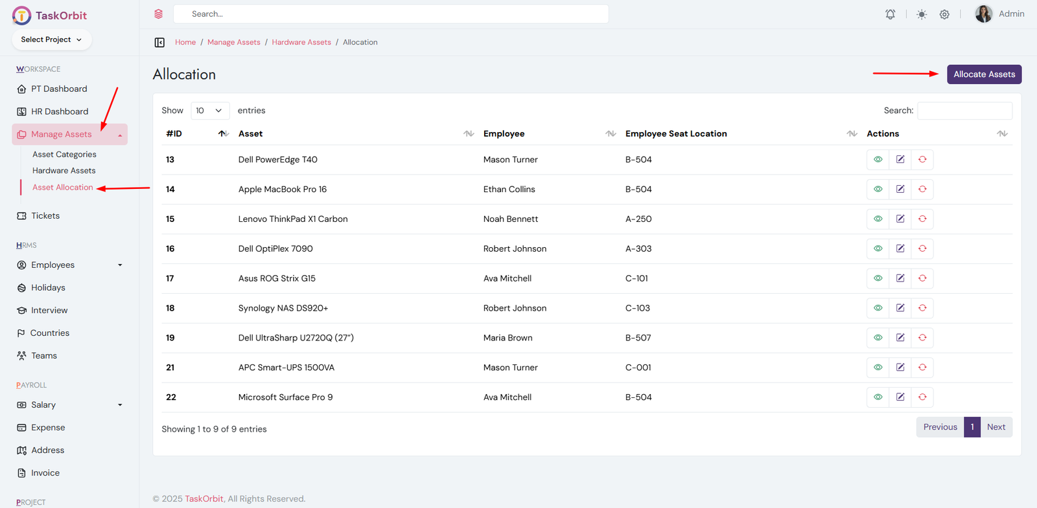The image size is (1037, 508).
Task: Go to Tickets in sidebar
Action: [45, 216]
